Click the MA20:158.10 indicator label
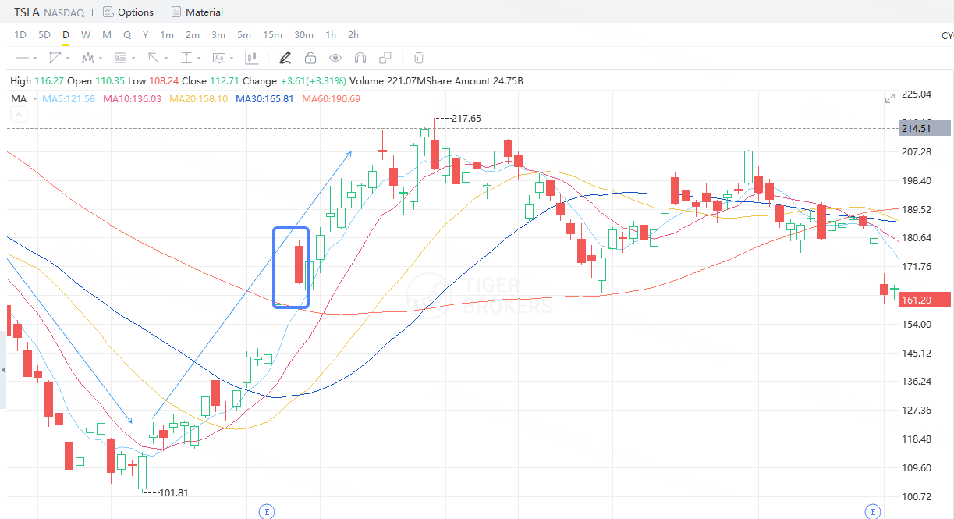This screenshot has height=519, width=954. click(x=199, y=99)
